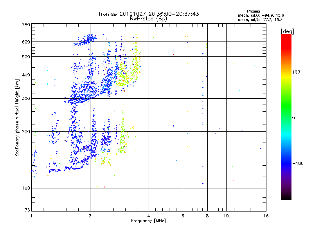Click the '-100' colorbar tick label
313x235 pixels.
tap(298, 163)
